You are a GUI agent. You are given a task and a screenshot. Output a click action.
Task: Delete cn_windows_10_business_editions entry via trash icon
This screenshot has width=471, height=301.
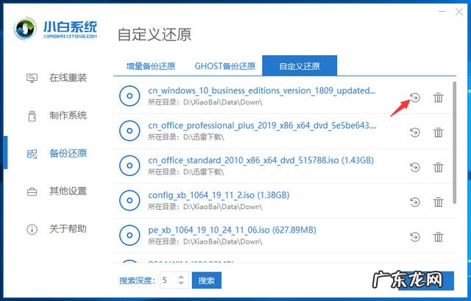click(x=439, y=97)
